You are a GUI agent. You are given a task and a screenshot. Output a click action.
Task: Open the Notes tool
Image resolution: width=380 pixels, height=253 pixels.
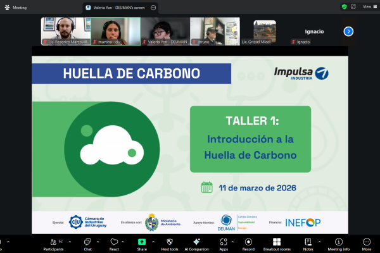click(x=308, y=245)
